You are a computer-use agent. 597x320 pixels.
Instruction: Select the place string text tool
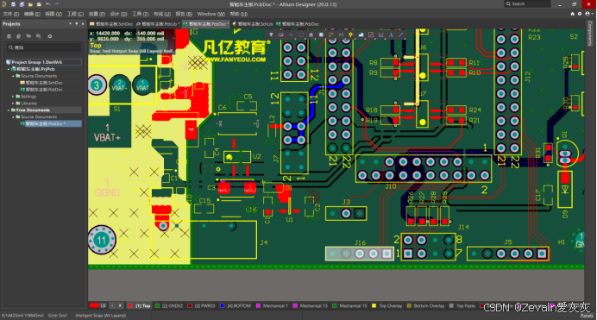391,35
